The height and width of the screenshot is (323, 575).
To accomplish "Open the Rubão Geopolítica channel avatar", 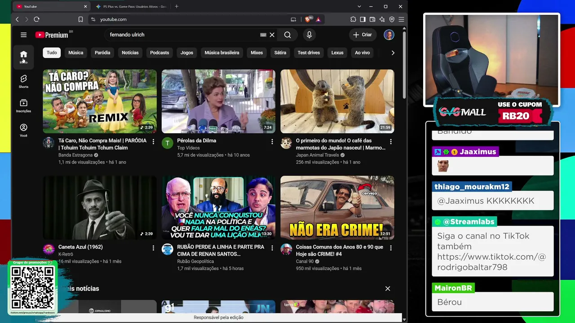I will coord(167,249).
